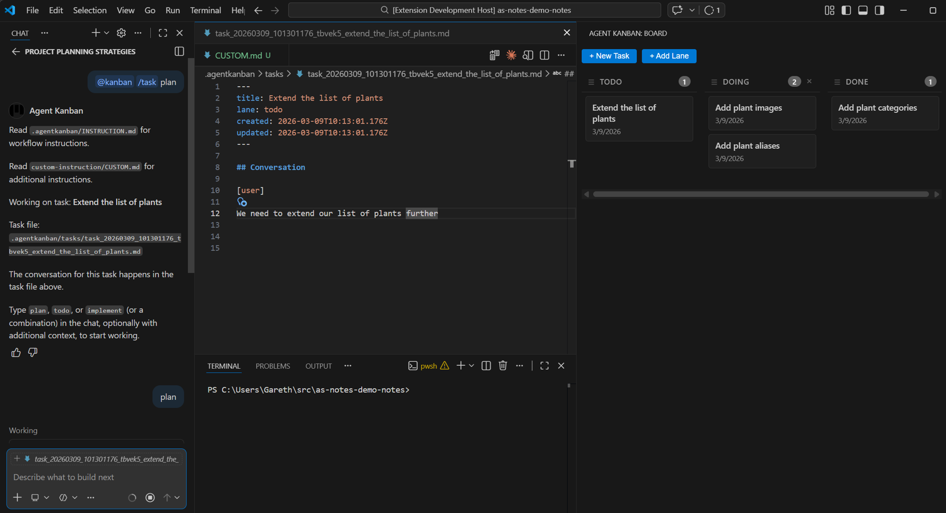Select the chat settings gear icon

(x=121, y=33)
